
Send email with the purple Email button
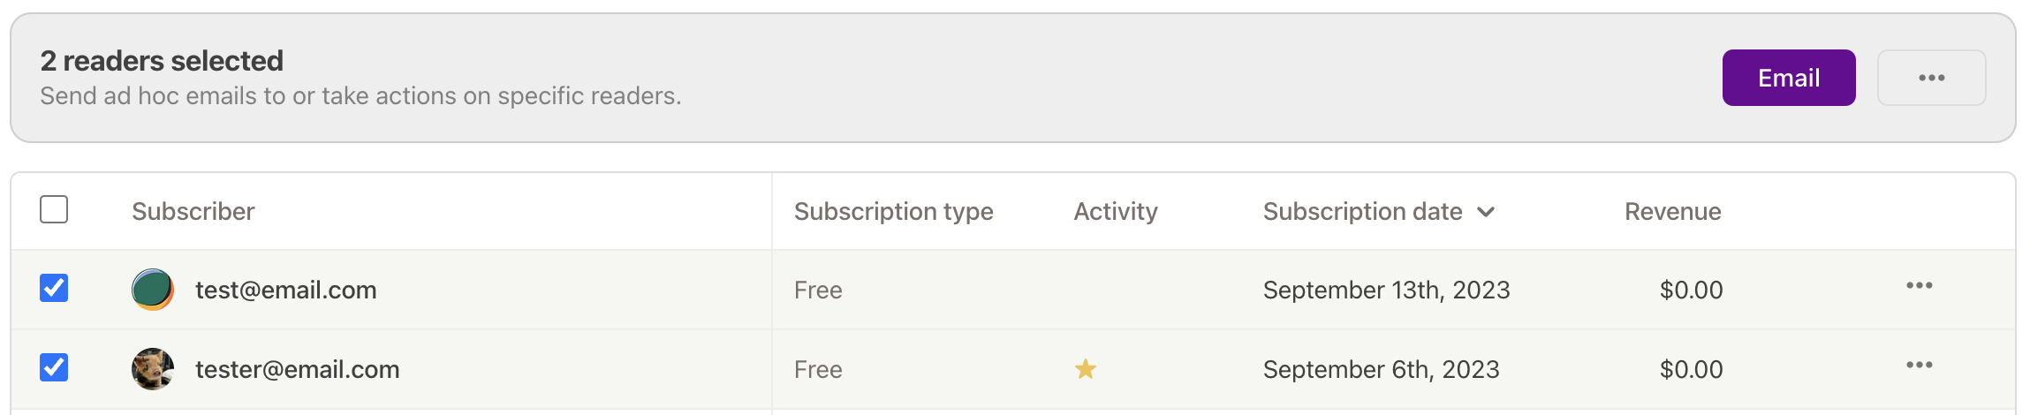(1789, 78)
